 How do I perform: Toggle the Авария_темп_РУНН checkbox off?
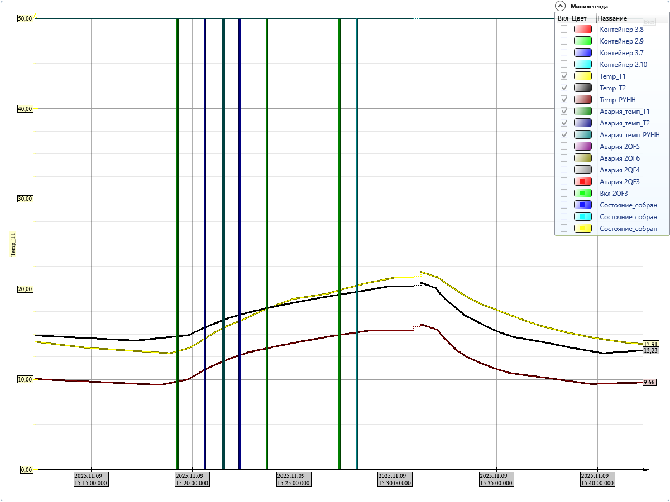tap(564, 135)
